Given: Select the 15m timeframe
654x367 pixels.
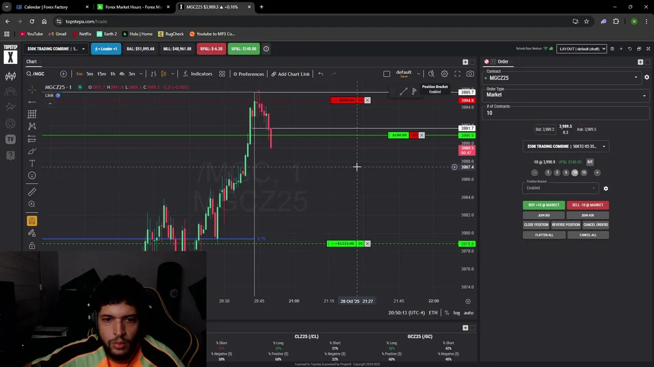Looking at the screenshot, I should [101, 74].
